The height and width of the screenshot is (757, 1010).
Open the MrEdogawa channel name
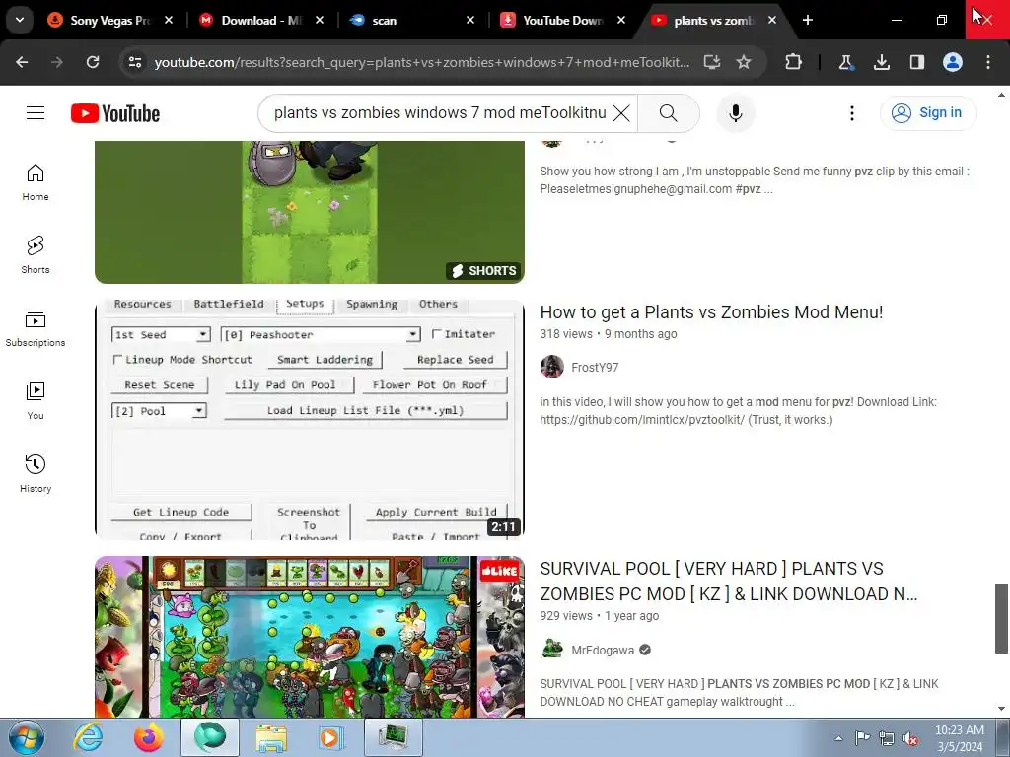[x=603, y=651]
